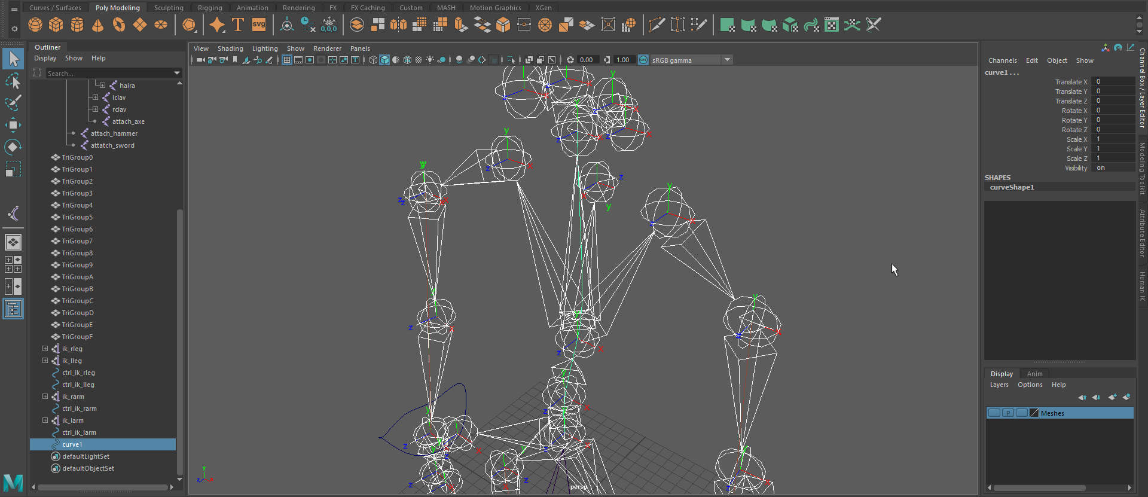Toggle wireframe display in viewport toolbar

click(373, 60)
